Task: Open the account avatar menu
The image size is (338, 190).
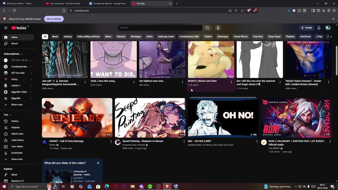Action: [x=328, y=28]
